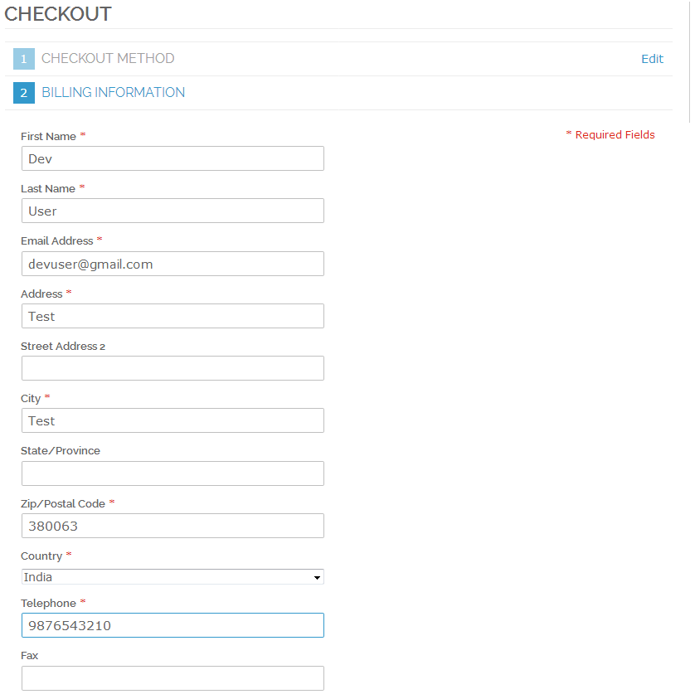This screenshot has width=695, height=699.
Task: Click the Telephone field label
Action: coord(48,604)
